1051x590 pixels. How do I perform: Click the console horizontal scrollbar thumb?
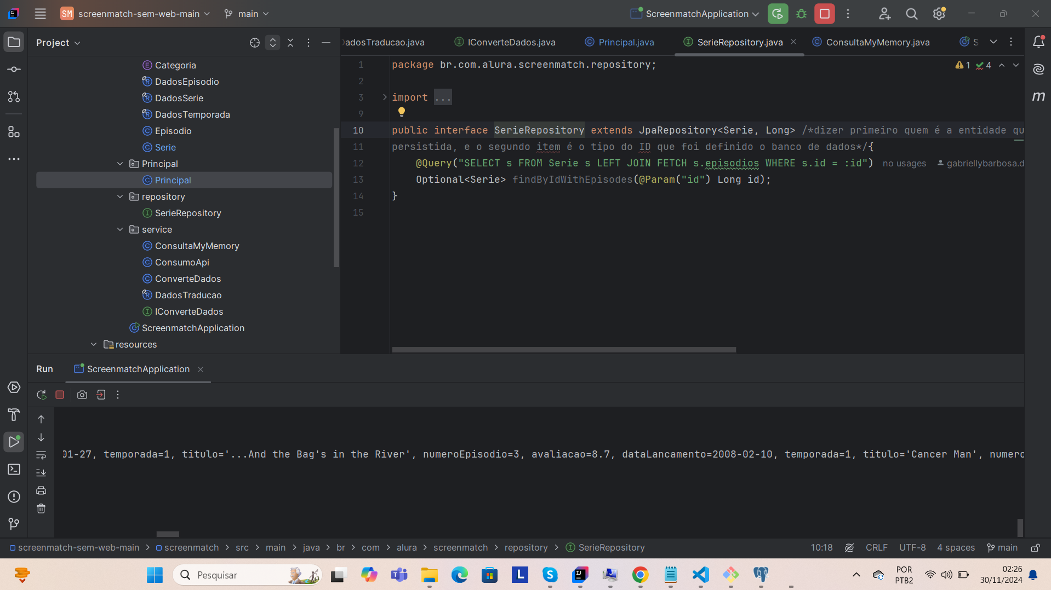(168, 534)
